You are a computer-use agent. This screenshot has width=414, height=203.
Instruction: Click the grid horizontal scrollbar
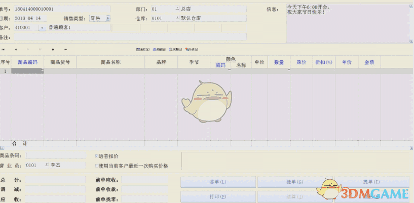tap(207, 148)
